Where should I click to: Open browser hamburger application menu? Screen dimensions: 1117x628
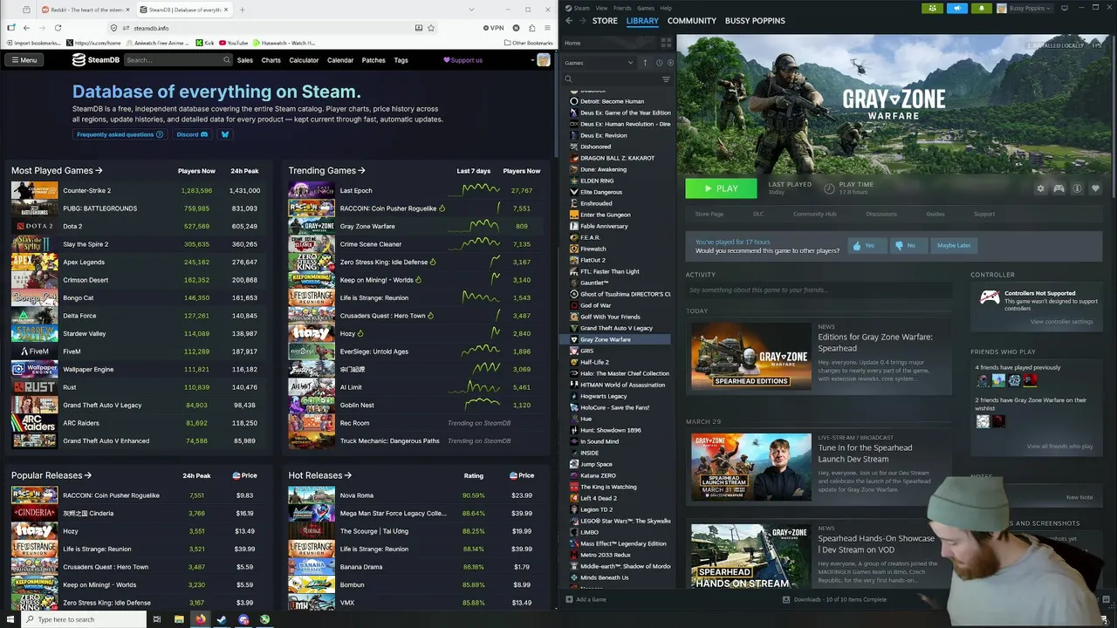(547, 28)
